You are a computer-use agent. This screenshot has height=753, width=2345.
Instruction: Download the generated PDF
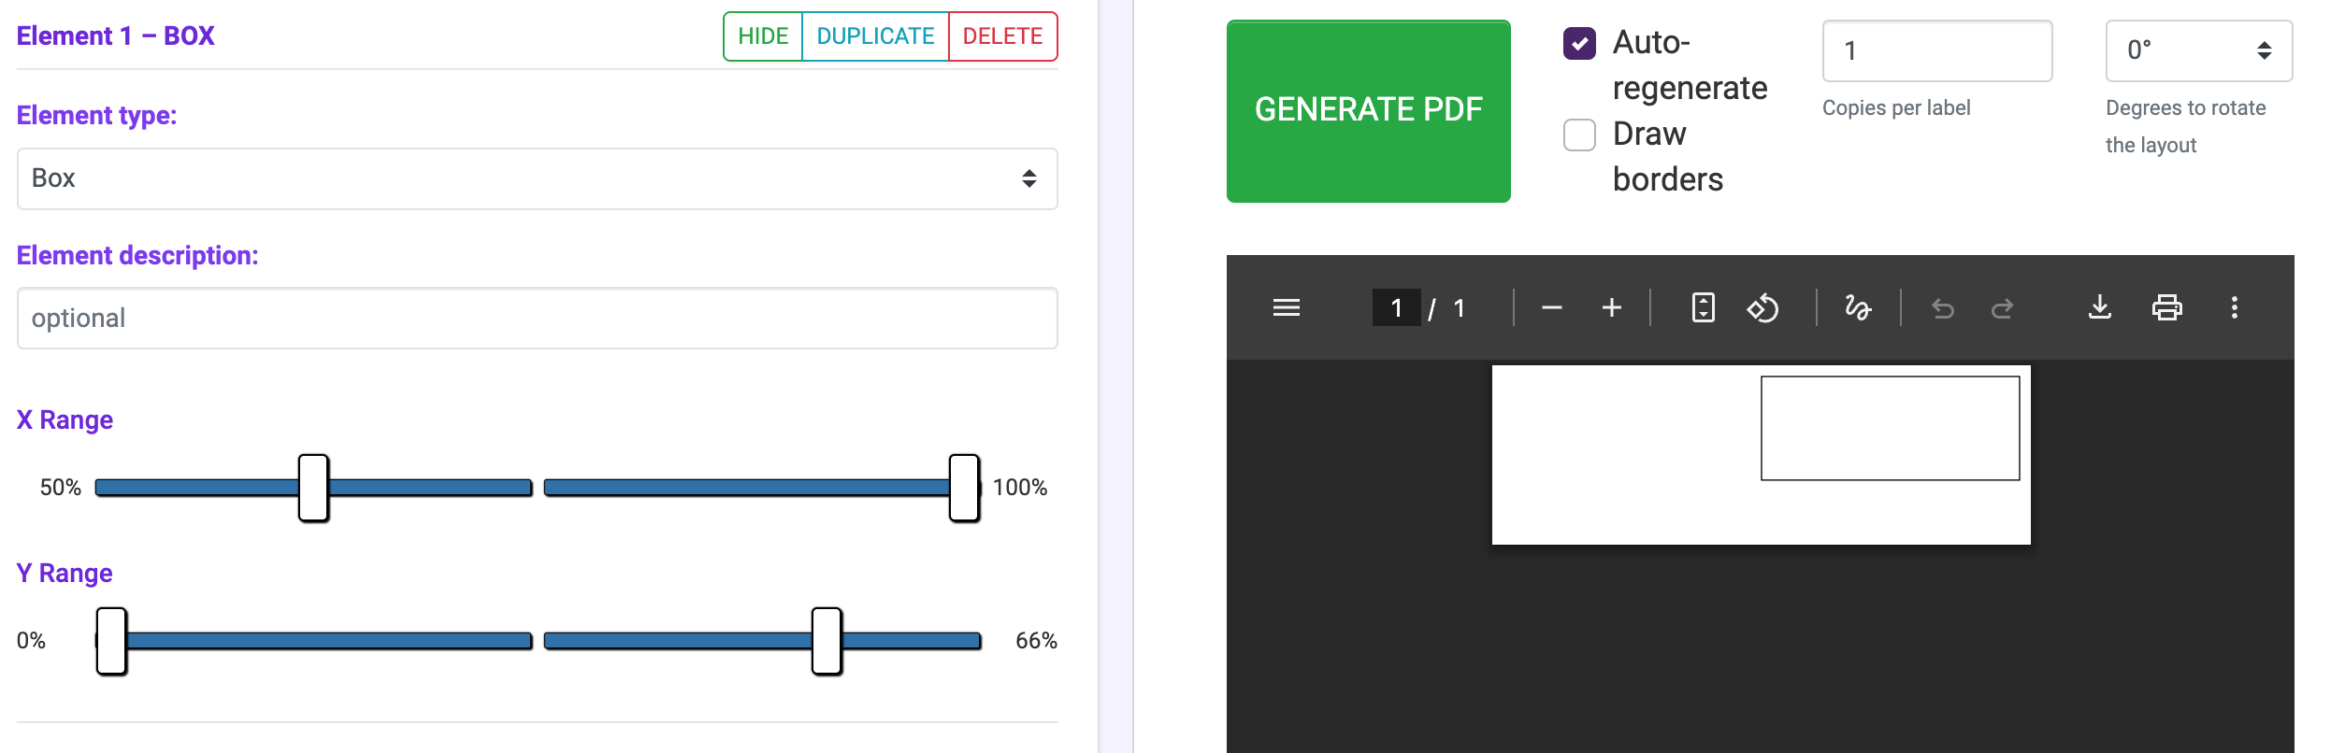click(x=2100, y=307)
